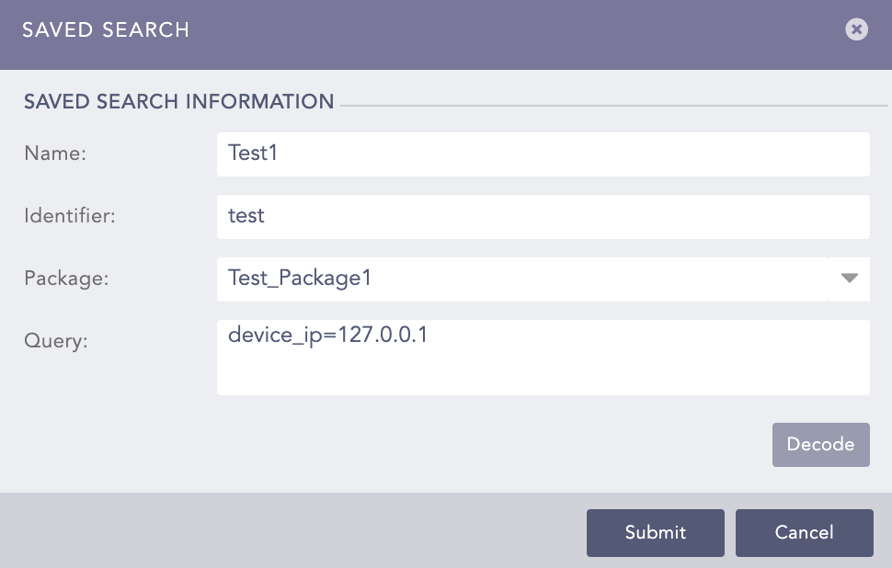Click the dropdown chevron next to Test_Package1

click(x=849, y=278)
